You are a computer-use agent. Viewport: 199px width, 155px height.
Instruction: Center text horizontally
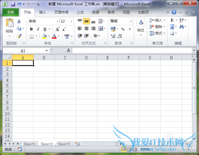[86, 28]
